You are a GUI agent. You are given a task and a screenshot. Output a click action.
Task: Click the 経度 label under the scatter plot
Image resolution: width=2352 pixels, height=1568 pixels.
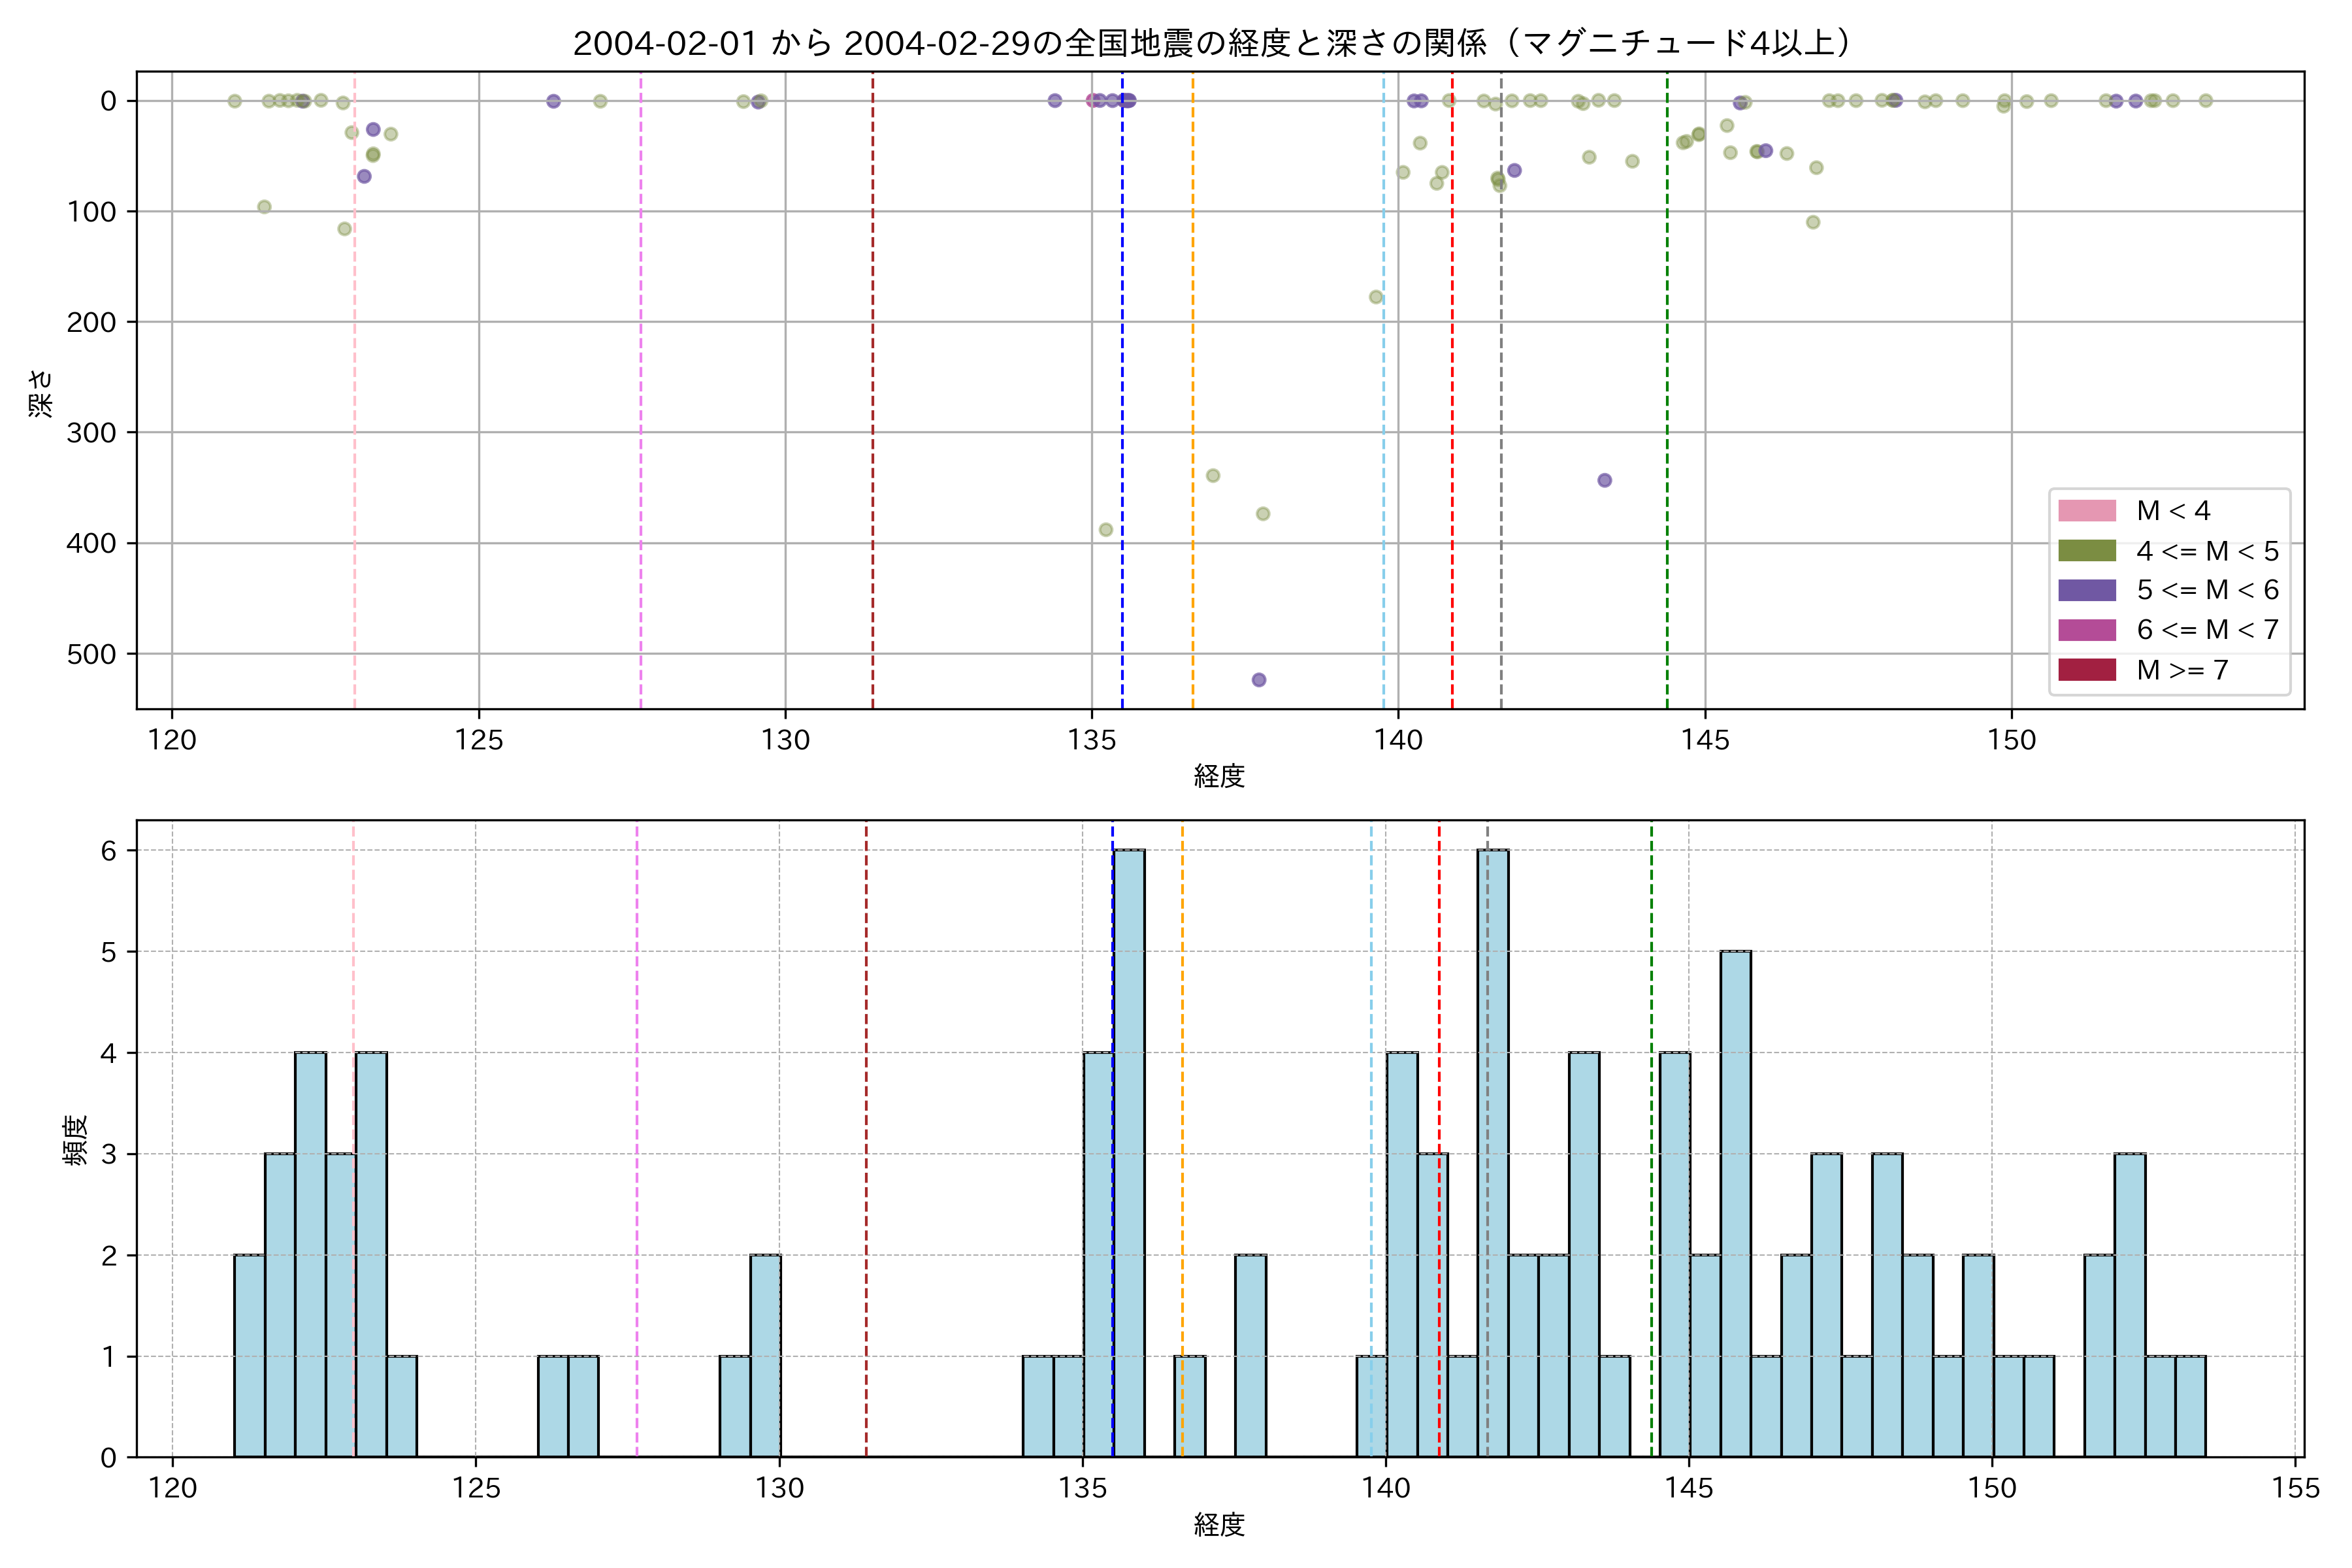1219,776
